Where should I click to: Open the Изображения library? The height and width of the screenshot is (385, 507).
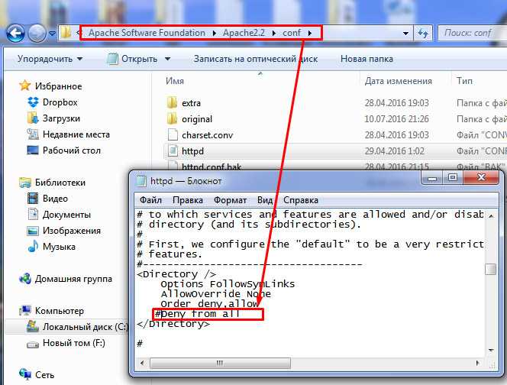tap(72, 231)
